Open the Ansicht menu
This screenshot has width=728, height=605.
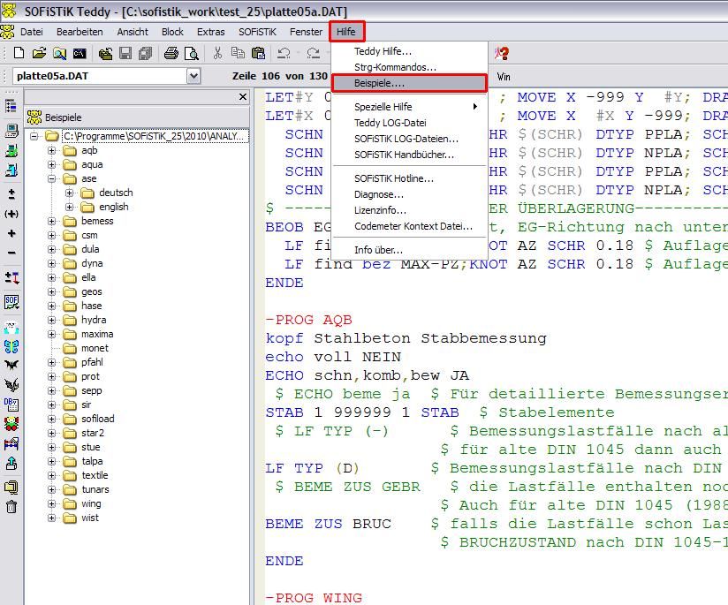[133, 32]
